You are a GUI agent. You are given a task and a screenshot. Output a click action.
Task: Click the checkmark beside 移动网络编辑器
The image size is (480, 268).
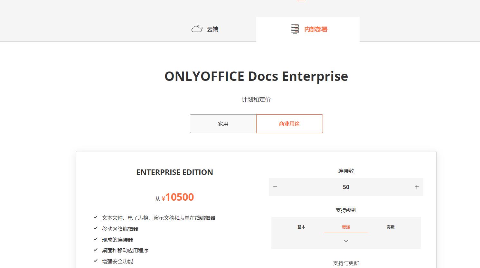coord(95,228)
